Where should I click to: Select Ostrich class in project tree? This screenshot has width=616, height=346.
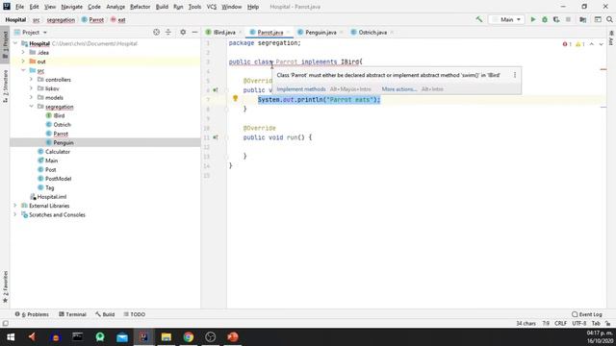[x=62, y=125]
